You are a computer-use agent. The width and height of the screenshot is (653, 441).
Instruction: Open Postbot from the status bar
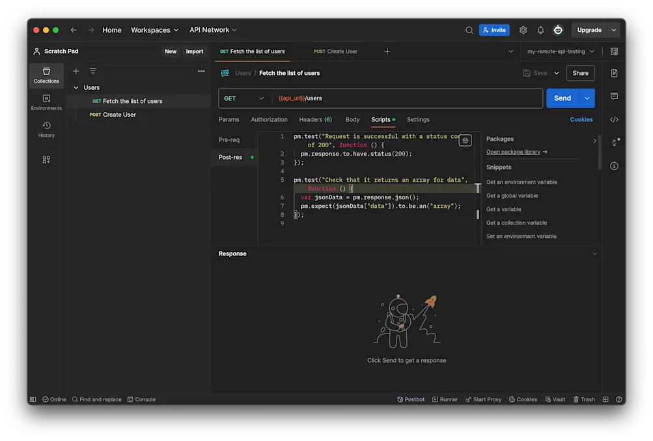point(411,399)
